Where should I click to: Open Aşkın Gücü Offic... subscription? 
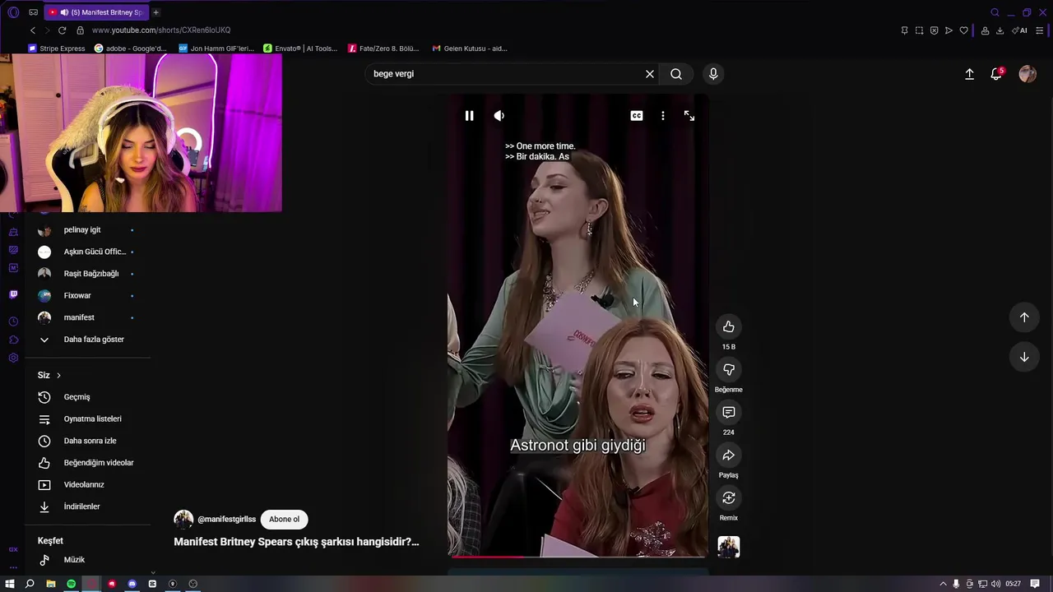[86, 252]
